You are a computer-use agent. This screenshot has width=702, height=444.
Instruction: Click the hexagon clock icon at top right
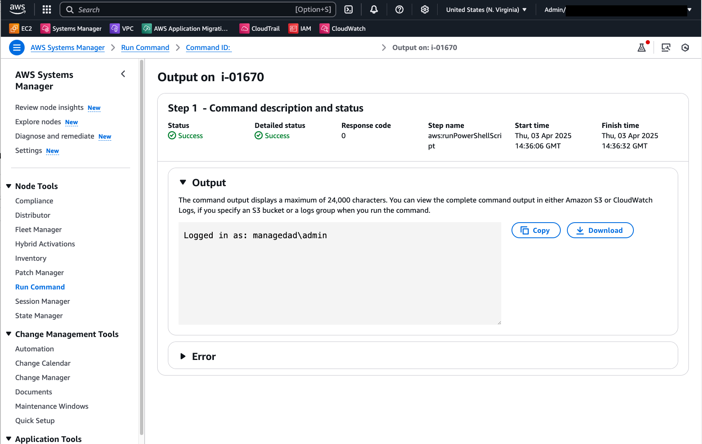point(685,48)
